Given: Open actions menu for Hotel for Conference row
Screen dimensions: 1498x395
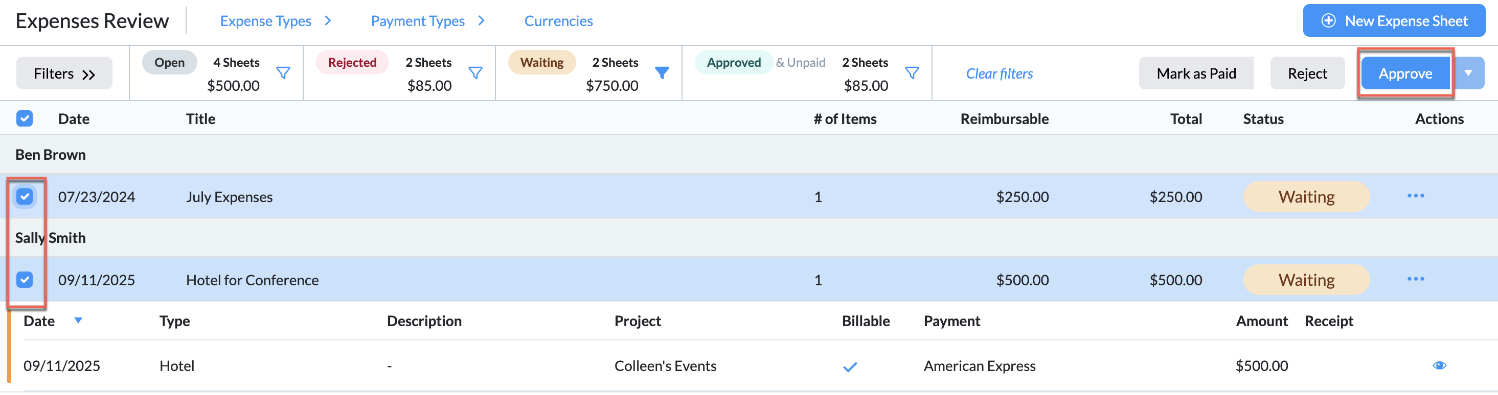Looking at the screenshot, I should click(x=1415, y=279).
